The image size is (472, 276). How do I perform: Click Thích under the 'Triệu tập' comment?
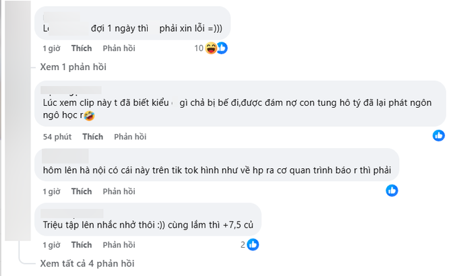click(82, 245)
